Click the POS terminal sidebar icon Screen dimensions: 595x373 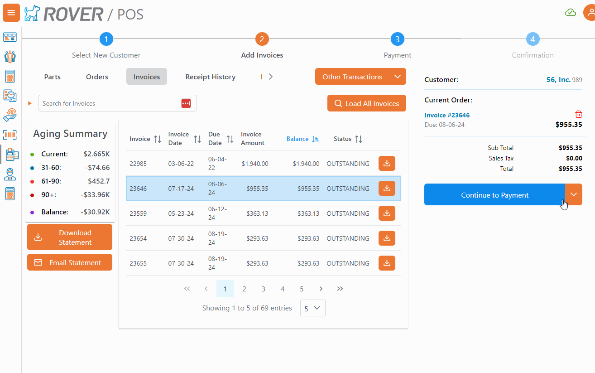point(10,154)
